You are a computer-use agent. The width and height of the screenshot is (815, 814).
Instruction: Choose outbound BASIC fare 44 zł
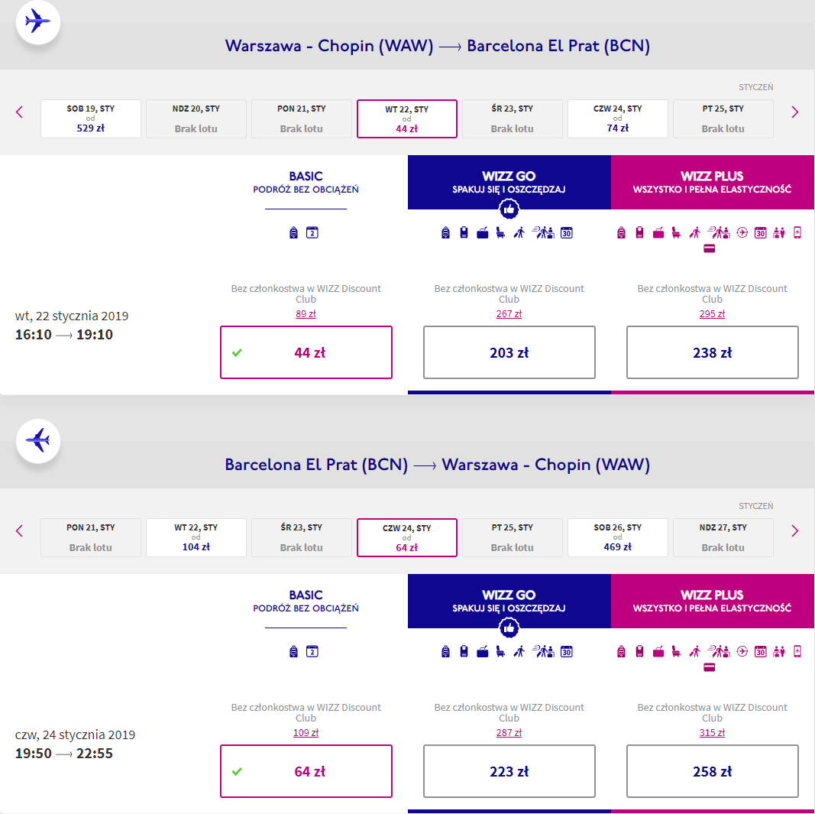point(306,352)
